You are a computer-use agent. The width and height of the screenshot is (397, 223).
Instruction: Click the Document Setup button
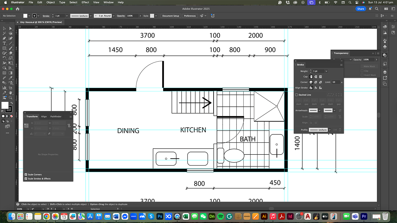171,16
